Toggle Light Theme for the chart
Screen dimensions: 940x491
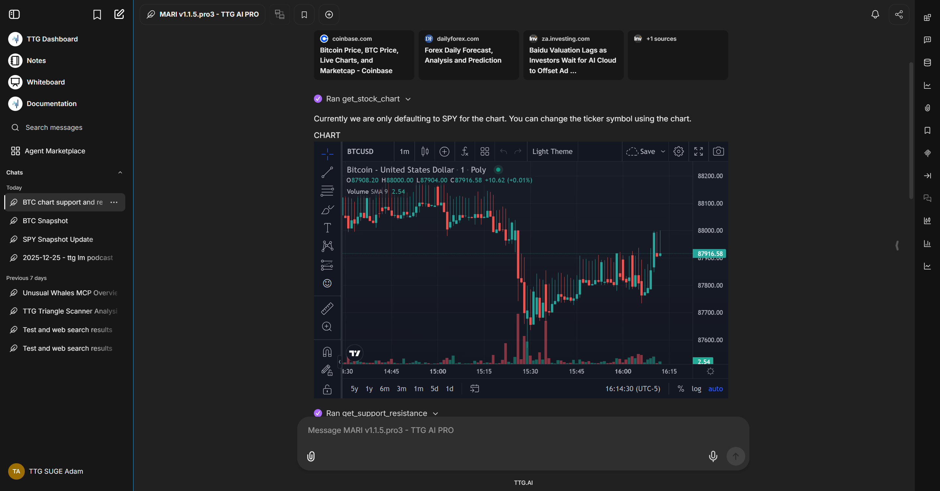[552, 151]
